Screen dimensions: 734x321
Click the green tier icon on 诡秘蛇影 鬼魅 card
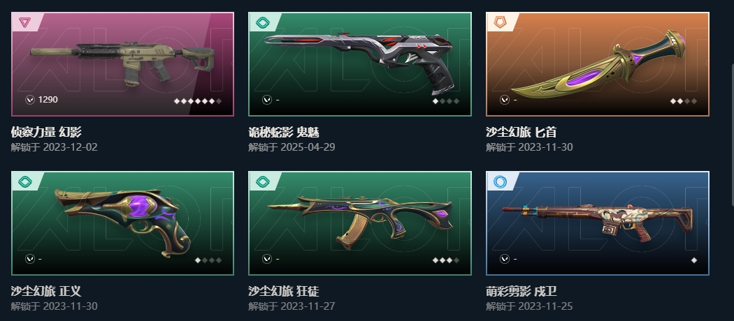click(263, 22)
